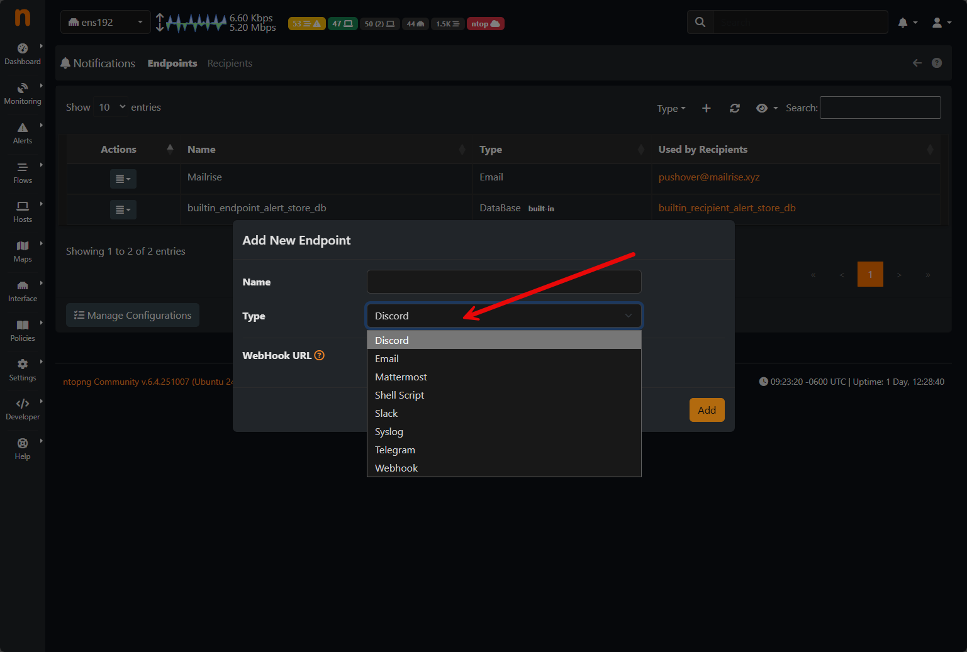
Task: Open the Show entries count dropdown
Action: 112,108
